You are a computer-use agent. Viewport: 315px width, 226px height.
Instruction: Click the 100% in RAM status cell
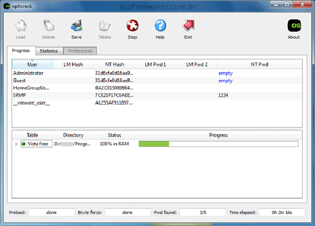[x=114, y=144]
